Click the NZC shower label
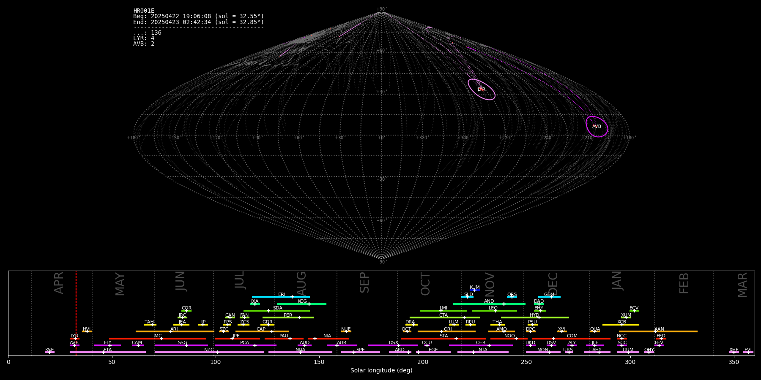Image resolution: width=761 pixels, height=380 pixels. coord(209,350)
